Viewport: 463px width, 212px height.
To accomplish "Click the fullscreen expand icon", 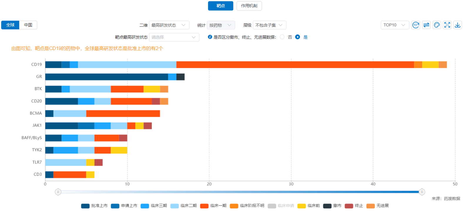I will click(x=447, y=25).
